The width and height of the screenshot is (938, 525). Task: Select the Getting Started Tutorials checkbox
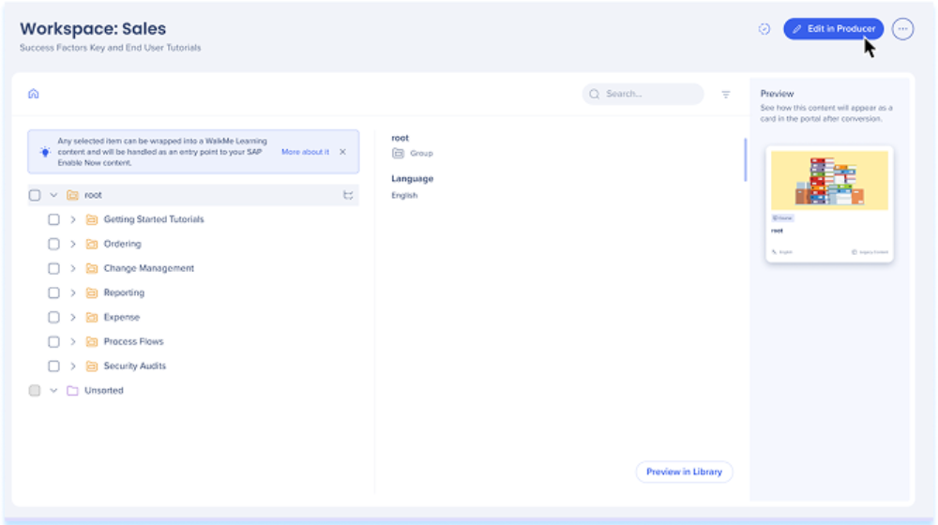click(54, 219)
